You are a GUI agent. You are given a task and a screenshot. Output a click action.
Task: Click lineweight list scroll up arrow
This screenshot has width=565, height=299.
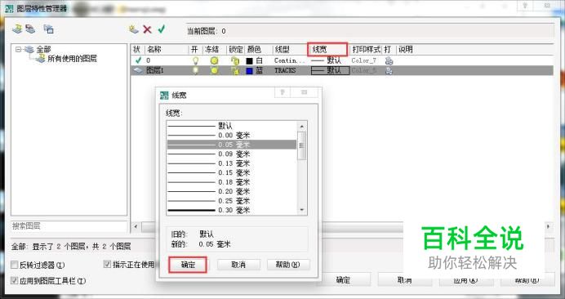coord(301,127)
